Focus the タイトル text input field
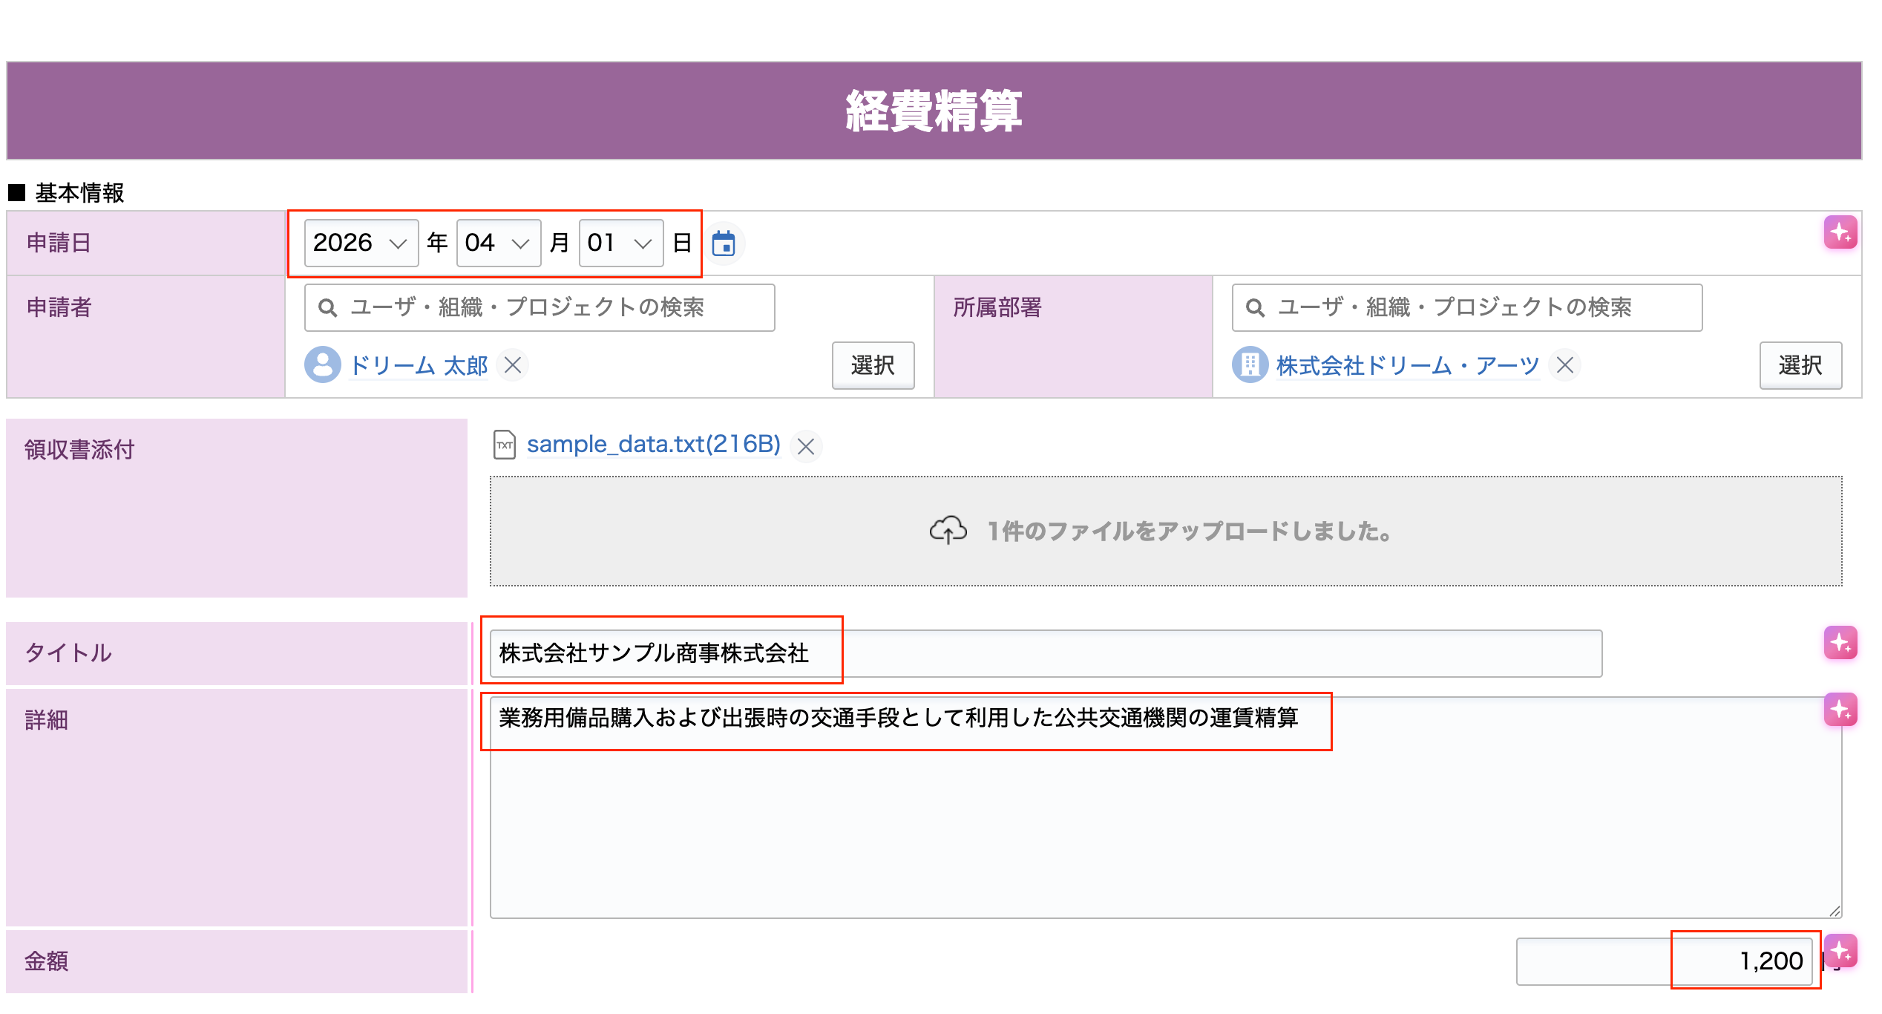The height and width of the screenshot is (1014, 1882). tap(1046, 653)
